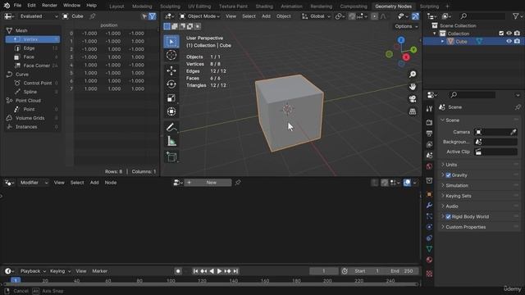The width and height of the screenshot is (525, 295).
Task: Click the End frame 250 field
Action: (x=401, y=271)
